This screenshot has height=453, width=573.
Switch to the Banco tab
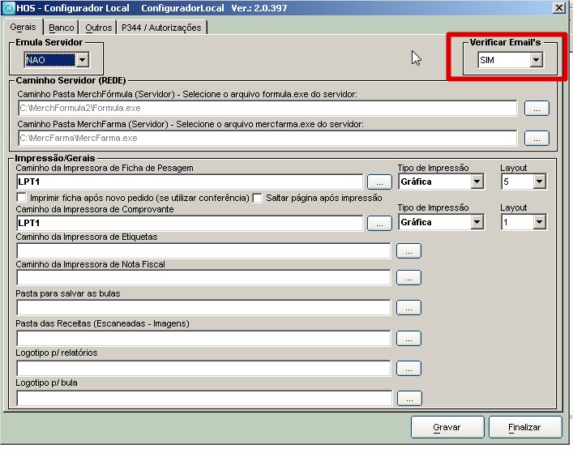[x=62, y=28]
